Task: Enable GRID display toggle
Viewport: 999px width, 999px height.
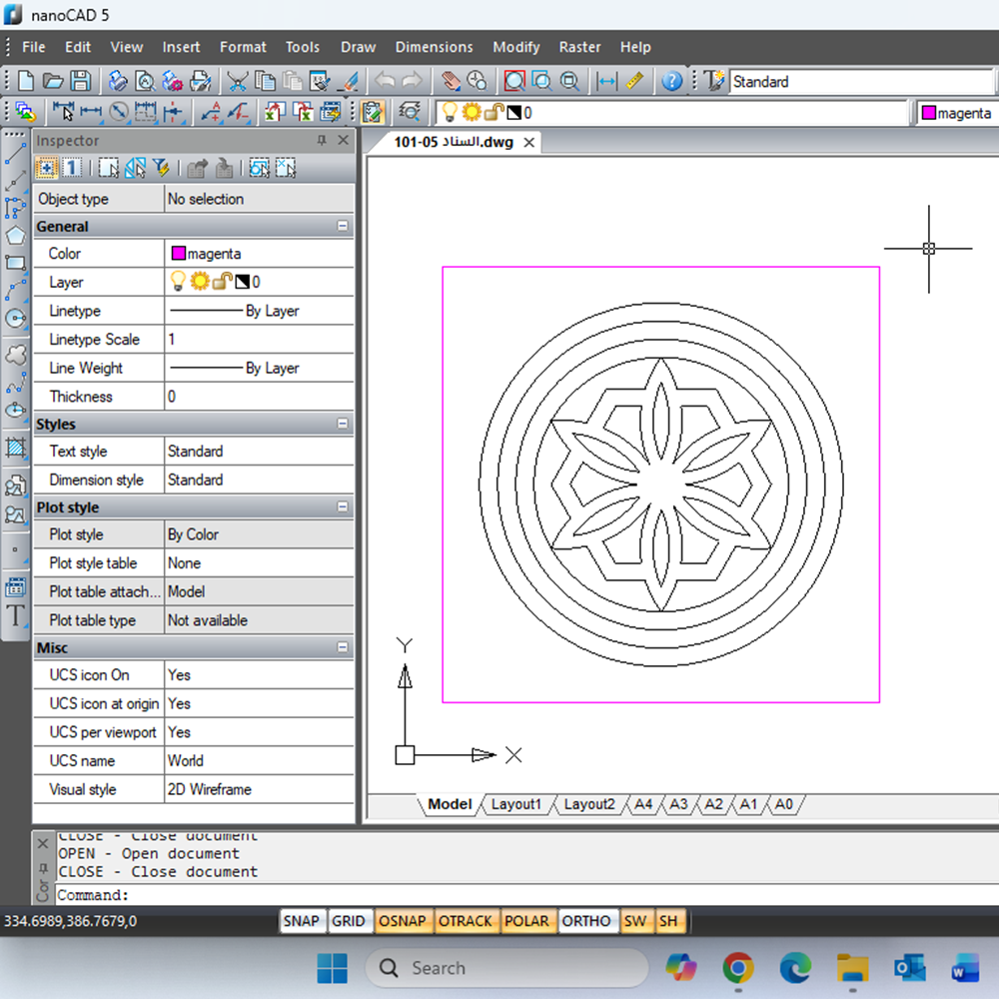Action: click(348, 921)
